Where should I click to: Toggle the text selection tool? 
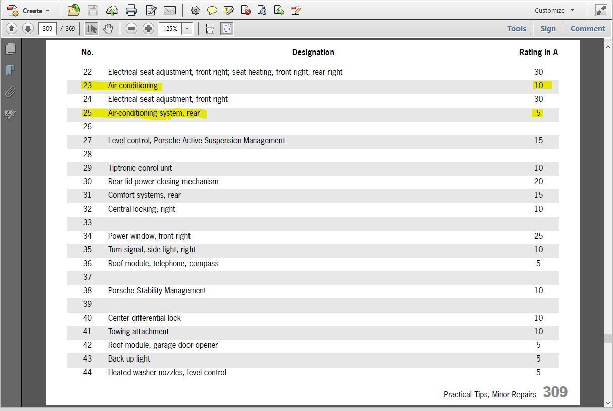pos(91,29)
